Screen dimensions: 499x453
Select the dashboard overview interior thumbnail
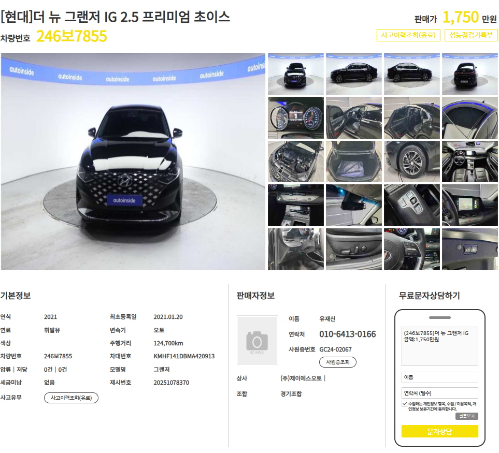(469, 162)
